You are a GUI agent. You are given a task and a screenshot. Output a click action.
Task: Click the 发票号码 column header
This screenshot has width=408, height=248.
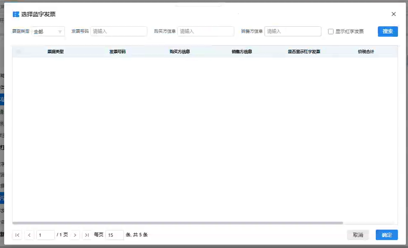click(x=117, y=52)
